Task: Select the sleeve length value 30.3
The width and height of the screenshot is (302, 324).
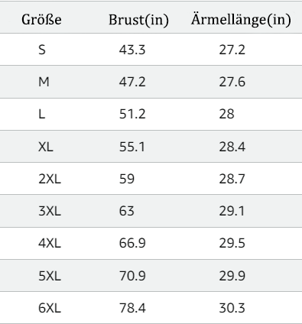Action: point(232,308)
